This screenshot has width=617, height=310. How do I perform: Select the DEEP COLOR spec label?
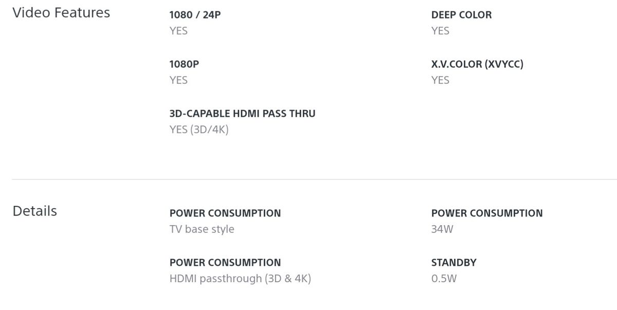[x=461, y=15]
